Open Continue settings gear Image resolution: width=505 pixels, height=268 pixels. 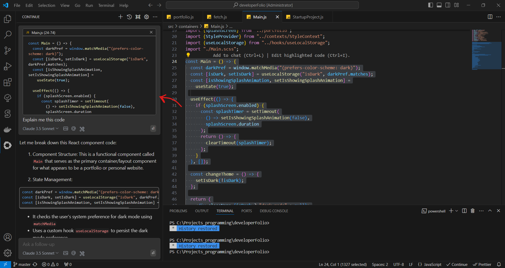point(147,17)
